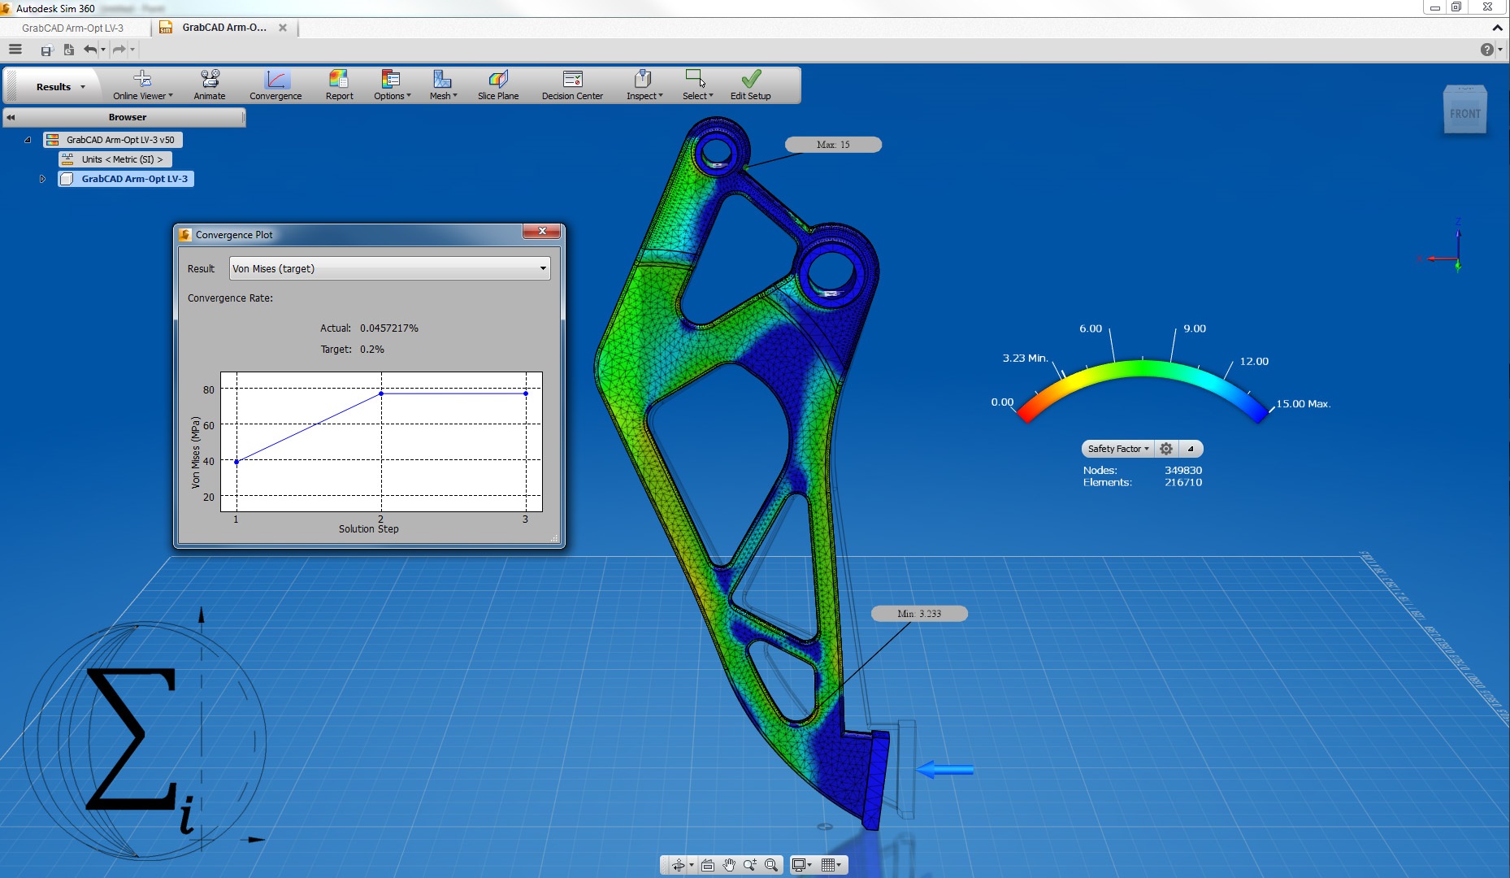The height and width of the screenshot is (878, 1510).
Task: Open the redo history dropdown arrow
Action: 132,50
